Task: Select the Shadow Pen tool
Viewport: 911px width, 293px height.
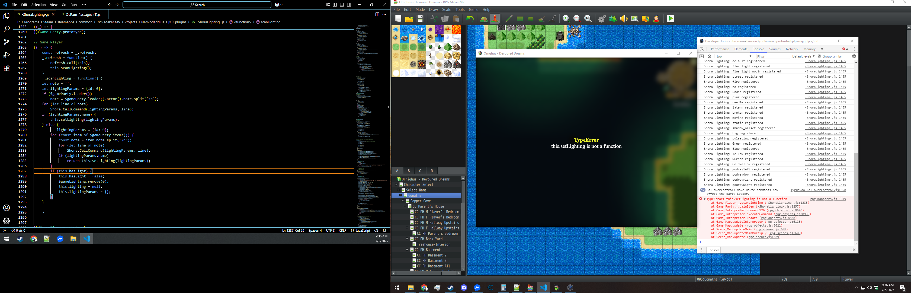Action: (x=552, y=19)
